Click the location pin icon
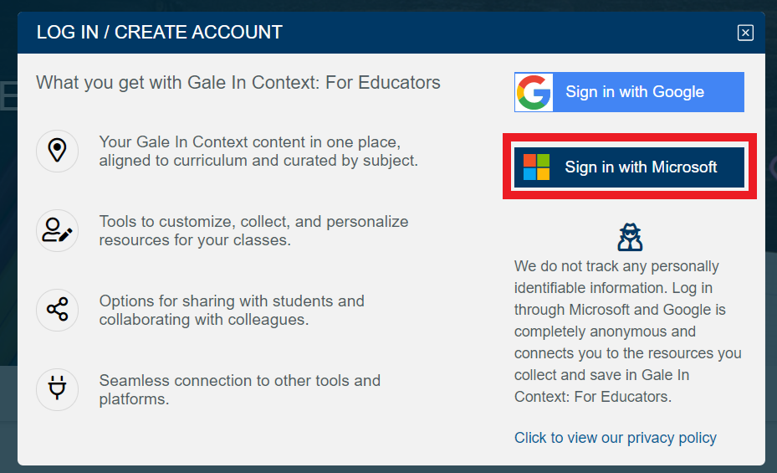The image size is (777, 473). [x=57, y=151]
